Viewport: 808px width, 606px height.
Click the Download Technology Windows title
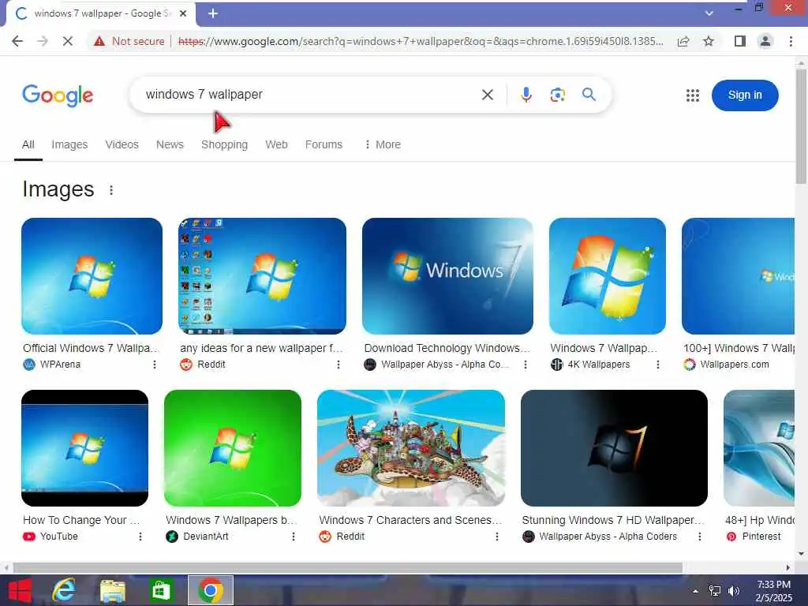pos(447,348)
